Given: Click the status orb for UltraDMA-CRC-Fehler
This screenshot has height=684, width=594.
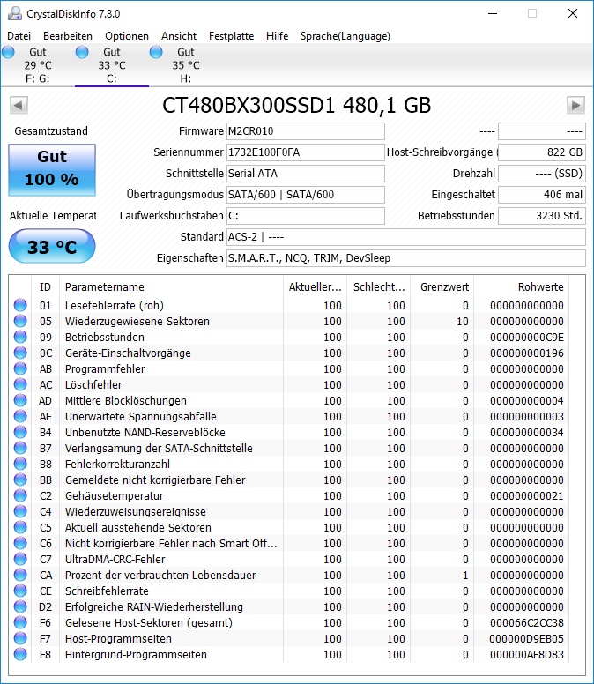Looking at the screenshot, I should pos(20,559).
